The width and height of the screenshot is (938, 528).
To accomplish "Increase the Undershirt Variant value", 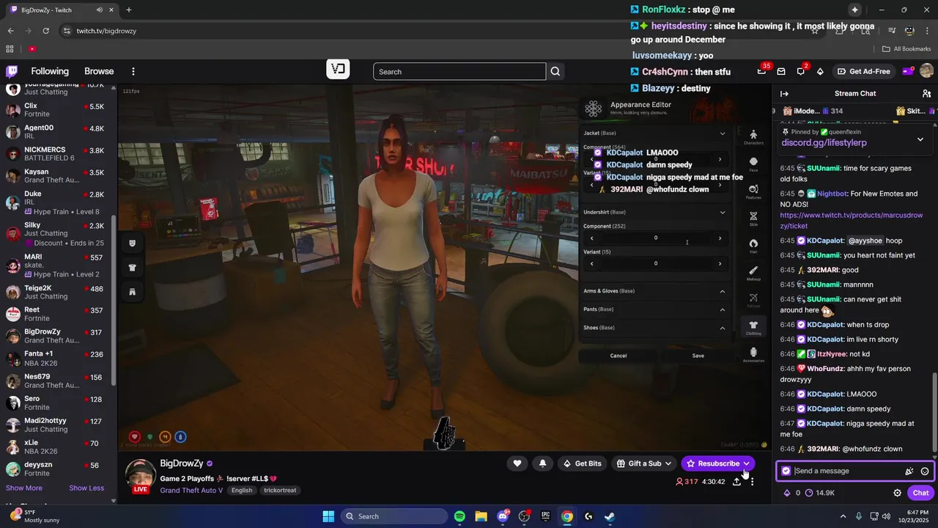I will (x=720, y=264).
